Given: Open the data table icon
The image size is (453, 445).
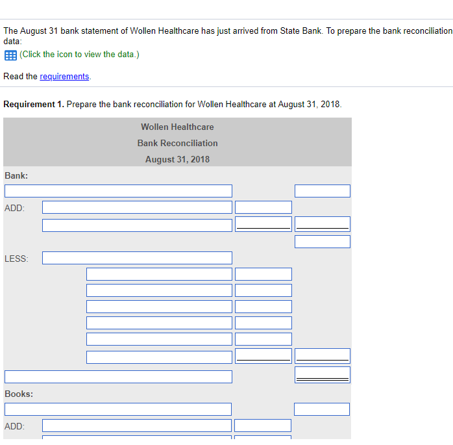Looking at the screenshot, I should click(x=10, y=55).
